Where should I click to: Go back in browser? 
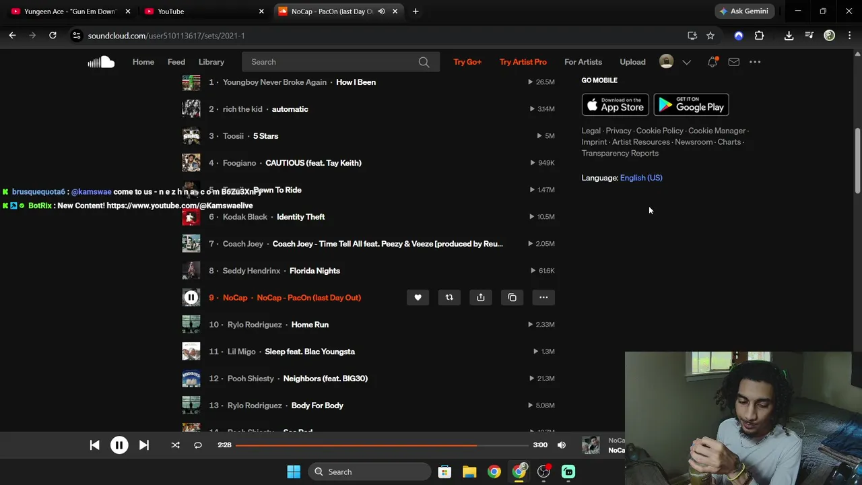[12, 36]
